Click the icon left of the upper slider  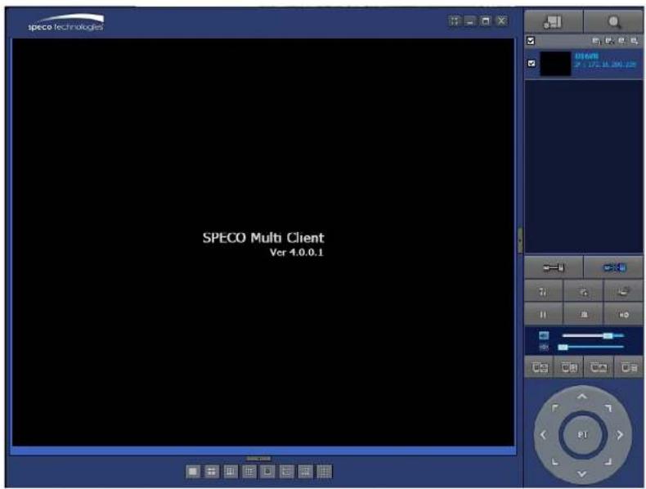pyautogui.click(x=544, y=336)
